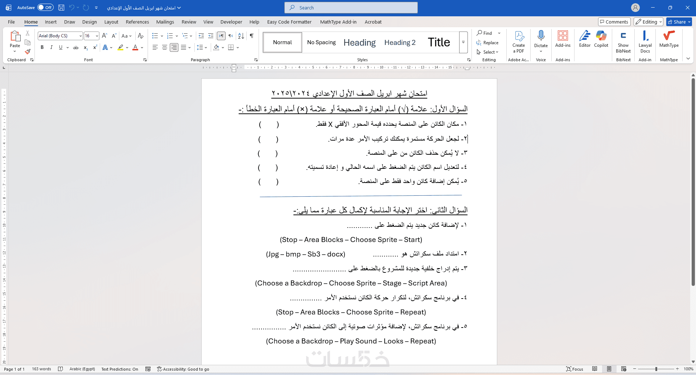Click the Cut scissors icon
Viewport: 696px width, 375px height.
pos(28,33)
